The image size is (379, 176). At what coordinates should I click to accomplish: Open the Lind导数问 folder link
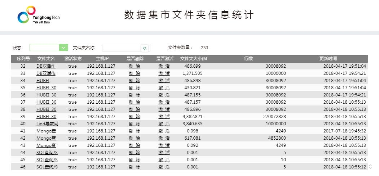click(47, 124)
